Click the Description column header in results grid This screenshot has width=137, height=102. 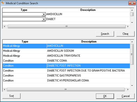tap(89, 42)
